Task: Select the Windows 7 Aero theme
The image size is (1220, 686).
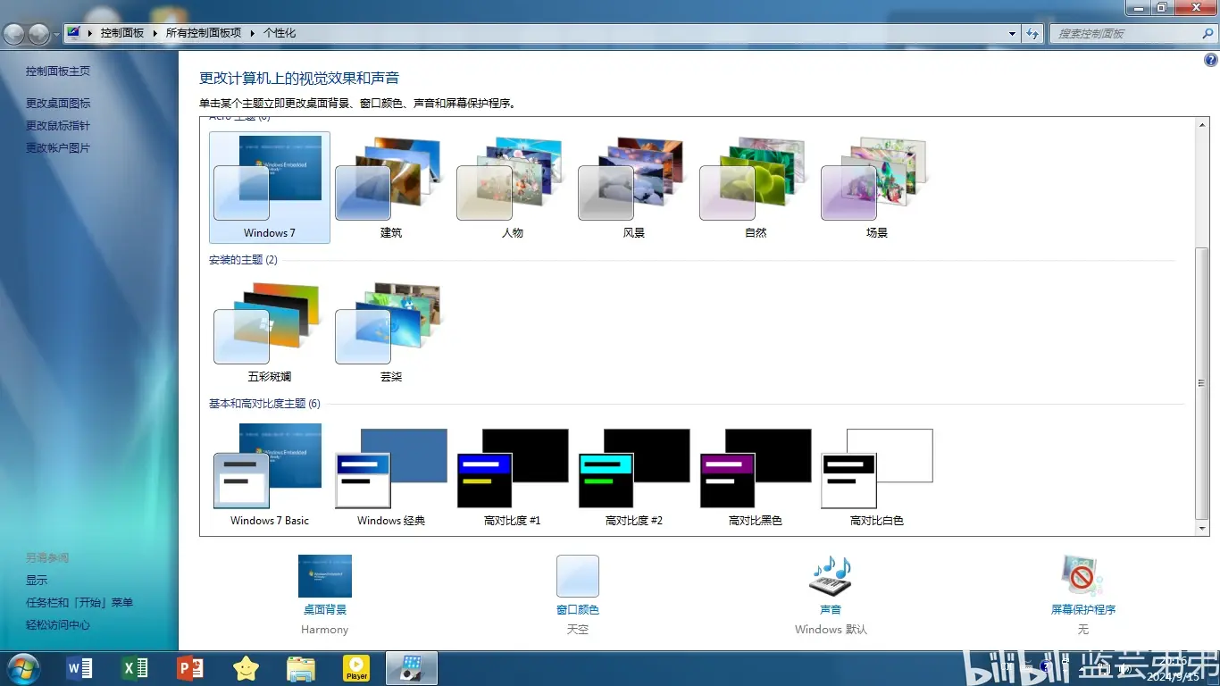Action: coord(269,188)
